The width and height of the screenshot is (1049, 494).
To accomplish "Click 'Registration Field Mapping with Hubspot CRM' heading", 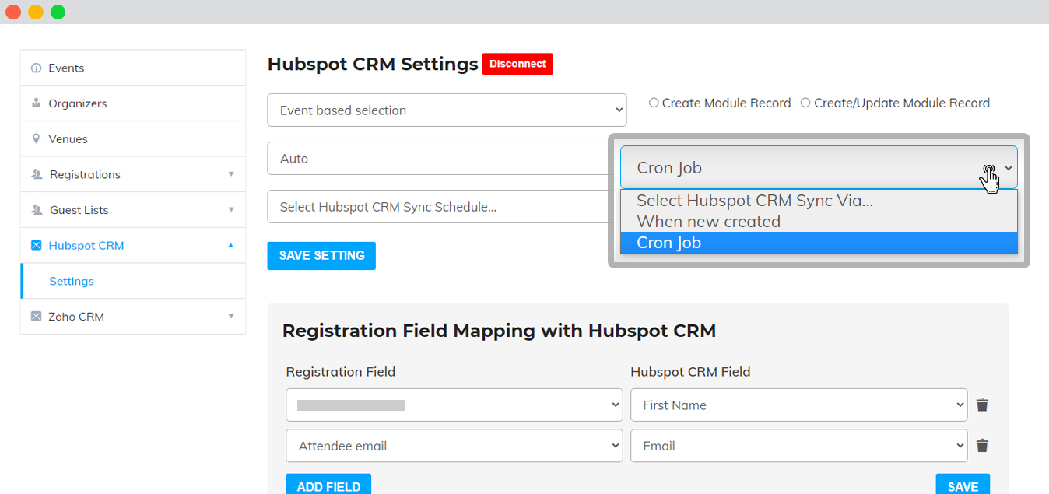I will click(499, 331).
